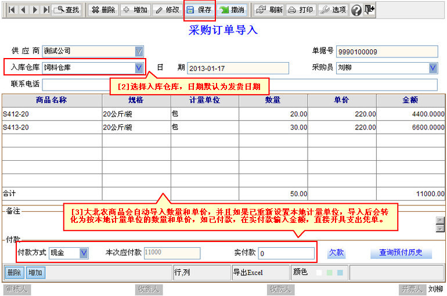Image resolution: width=447 pixels, height=296 pixels.
Task: Go to the previous record
Action: coord(23,10)
